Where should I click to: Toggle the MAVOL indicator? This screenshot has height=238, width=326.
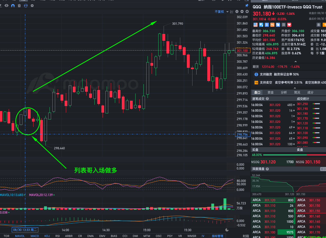(x=20, y=236)
